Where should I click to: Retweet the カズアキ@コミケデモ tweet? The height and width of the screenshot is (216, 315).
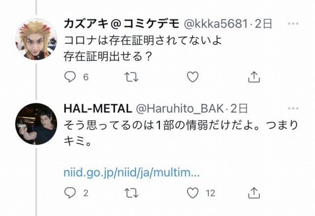pyautogui.click(x=131, y=77)
